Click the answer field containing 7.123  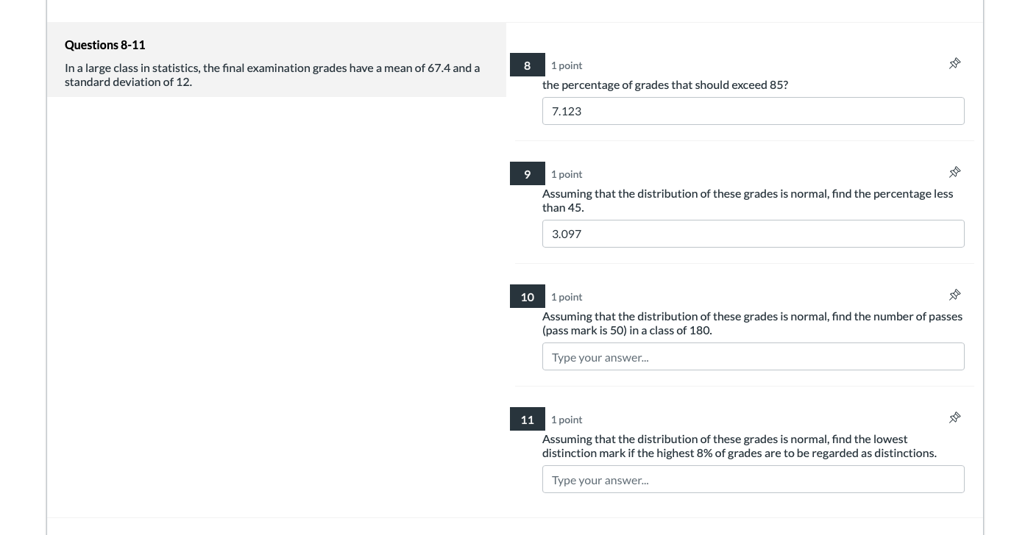pyautogui.click(x=753, y=111)
